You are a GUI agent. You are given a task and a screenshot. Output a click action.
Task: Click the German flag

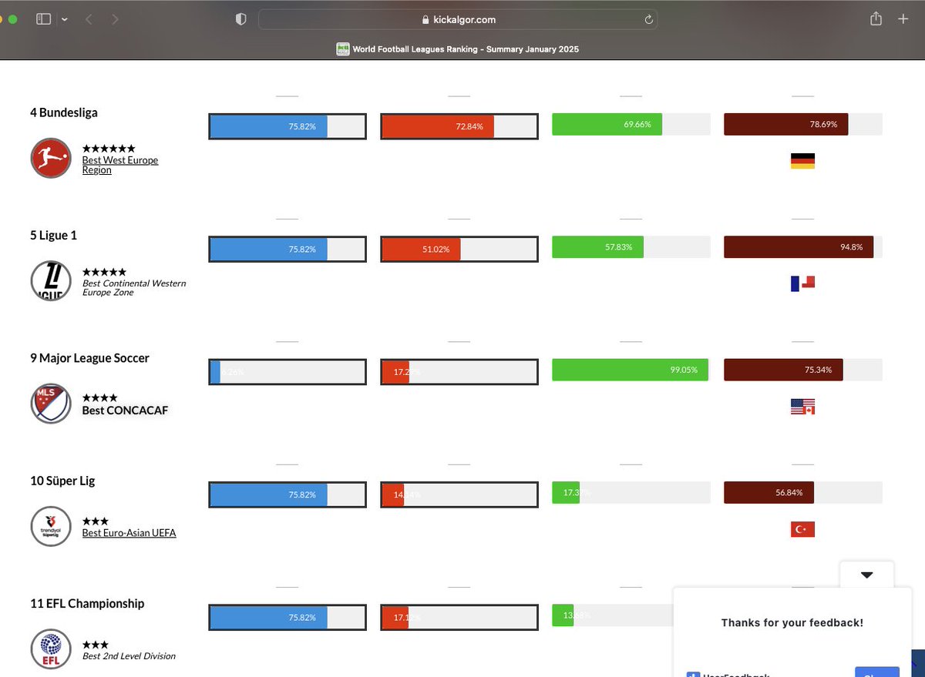click(802, 161)
